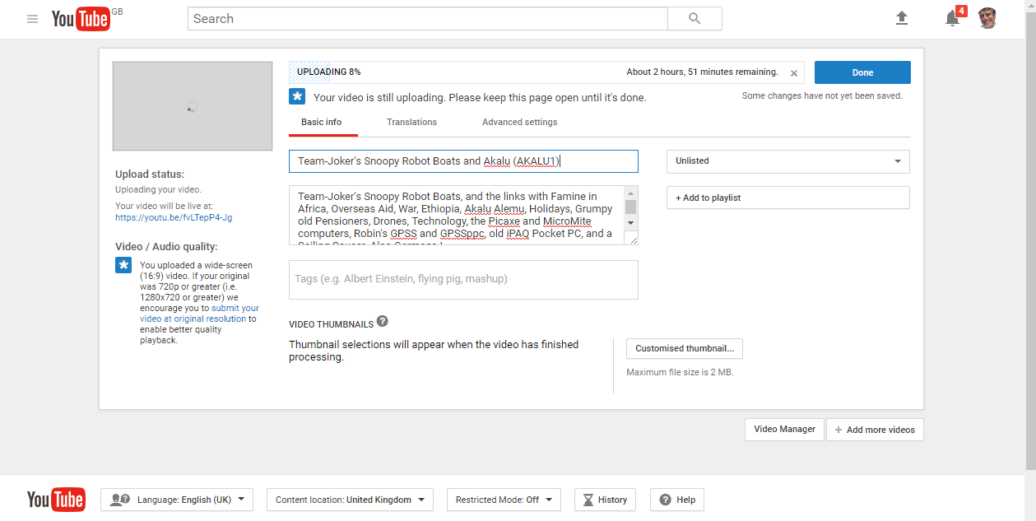Expand the Language: English (UK) dropdown
The image size is (1036, 521).
click(177, 500)
